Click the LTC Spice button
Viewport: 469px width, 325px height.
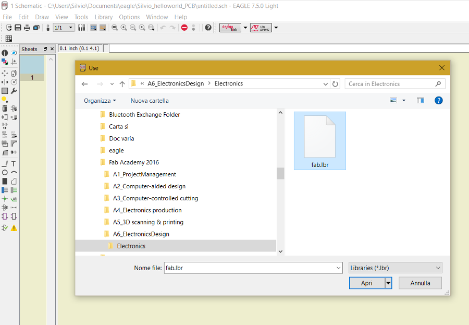[x=261, y=28]
